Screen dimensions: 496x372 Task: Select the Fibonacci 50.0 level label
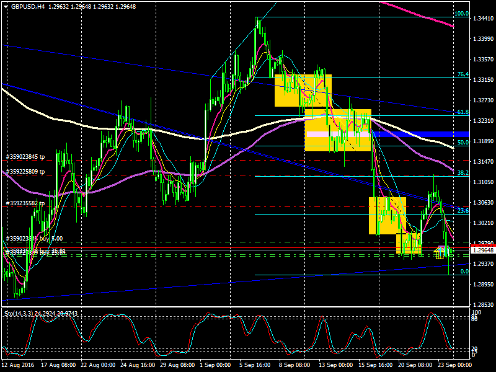[463, 143]
